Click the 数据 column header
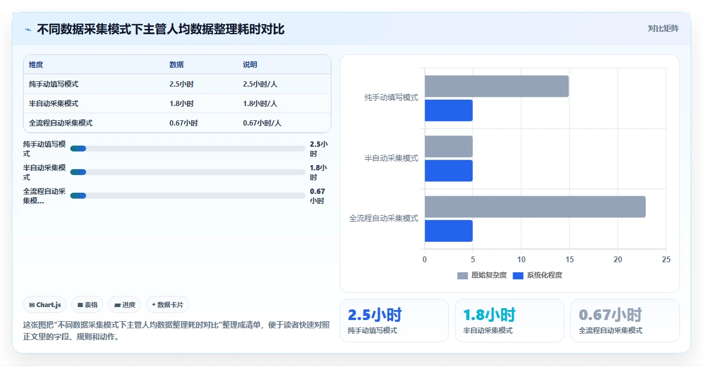Viewport: 703px width, 366px height. coord(177,64)
